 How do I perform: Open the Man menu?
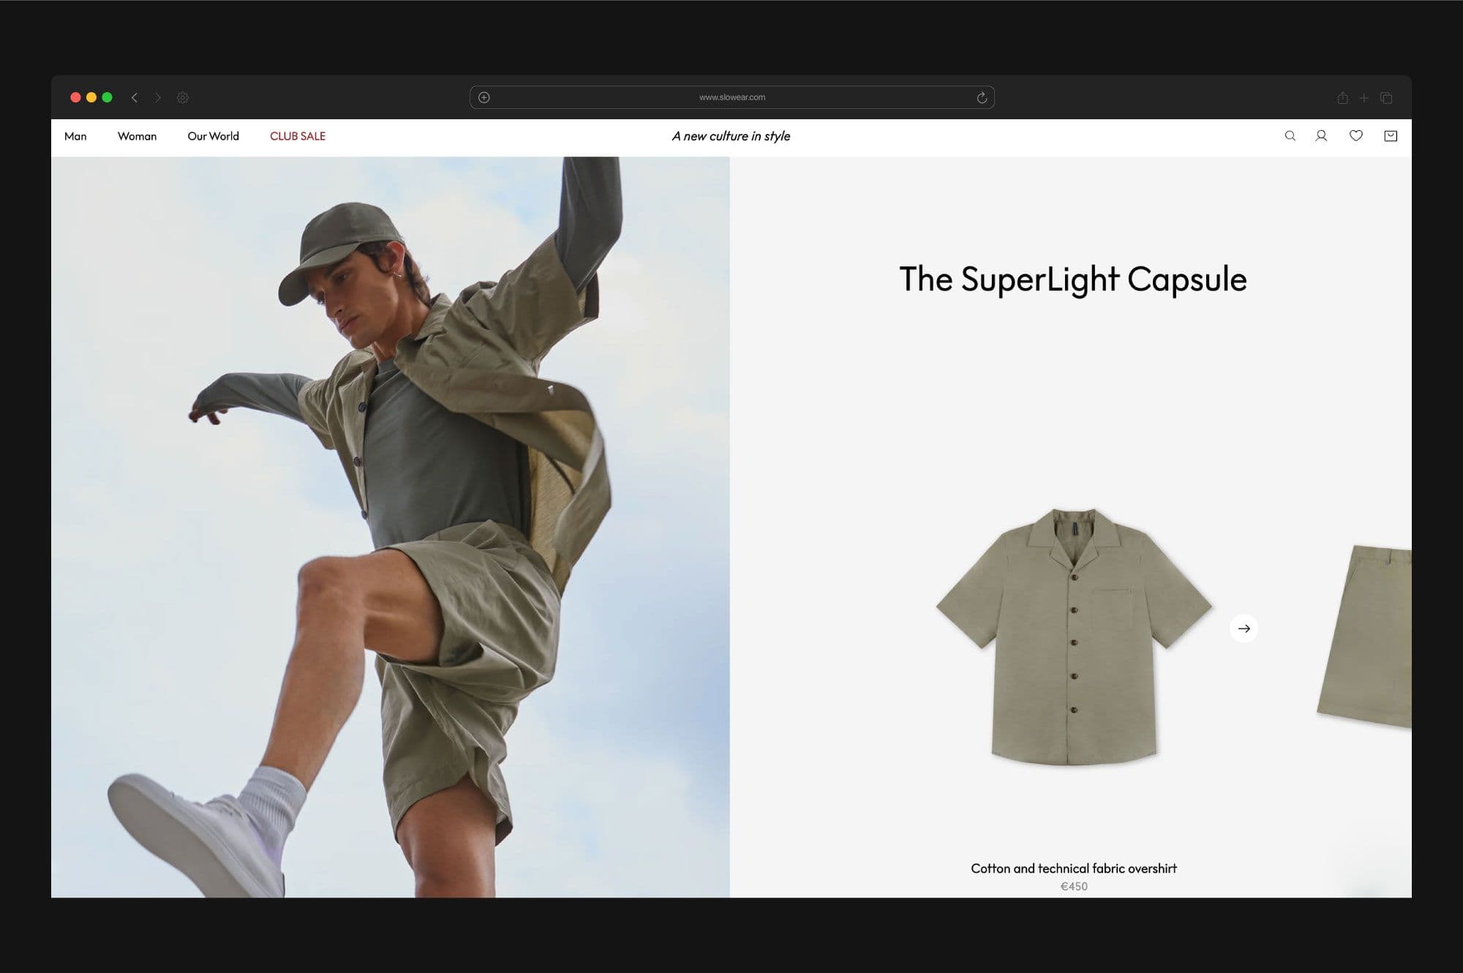click(x=75, y=136)
